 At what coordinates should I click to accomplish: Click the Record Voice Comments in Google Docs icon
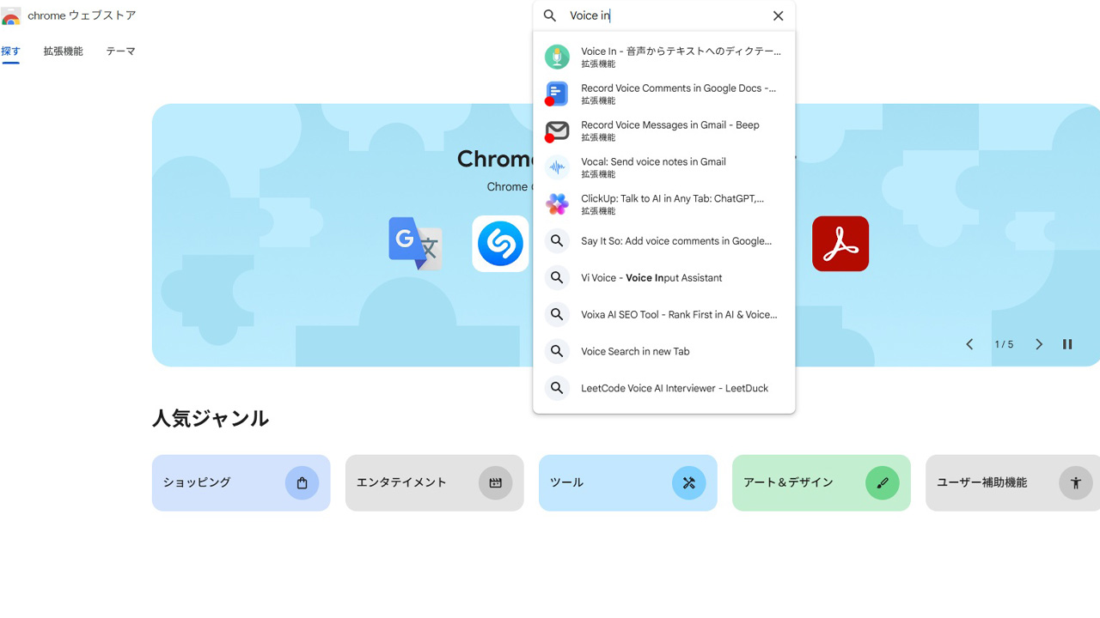(x=557, y=94)
